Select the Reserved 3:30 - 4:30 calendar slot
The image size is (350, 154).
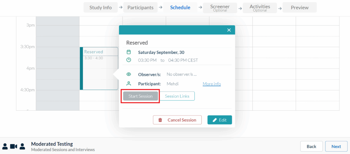pyautogui.click(x=98, y=68)
